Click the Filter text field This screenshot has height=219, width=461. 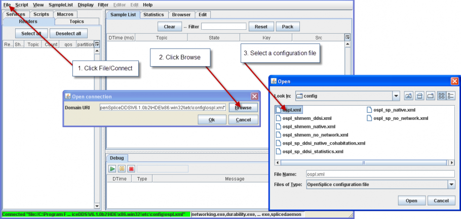click(224, 27)
